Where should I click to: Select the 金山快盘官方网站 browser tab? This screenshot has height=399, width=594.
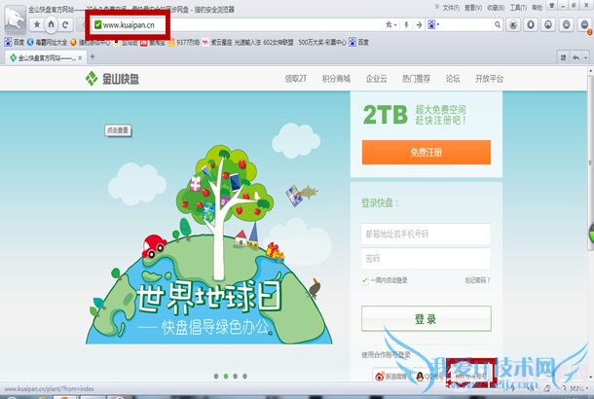tap(46, 58)
